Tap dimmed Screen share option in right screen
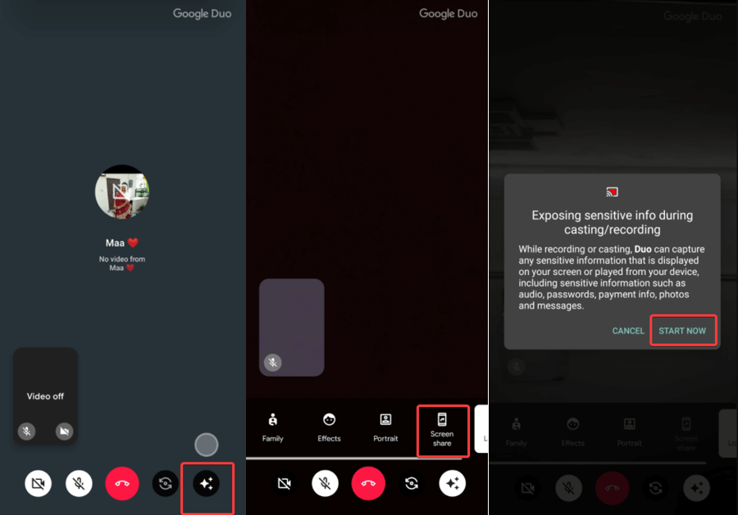Screen dimensions: 738x515 [686, 433]
